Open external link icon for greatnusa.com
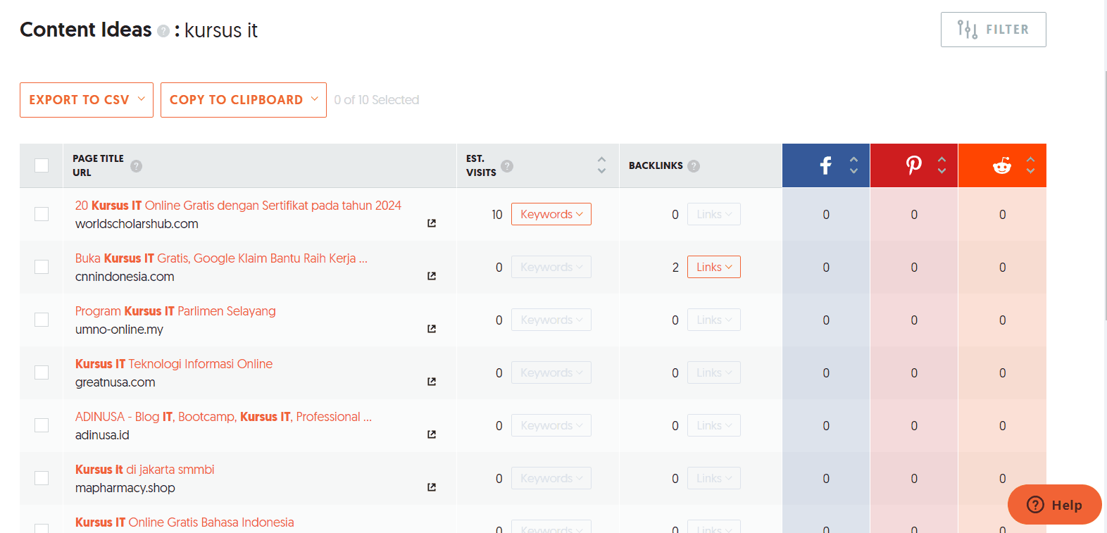1107x533 pixels. coord(432,382)
